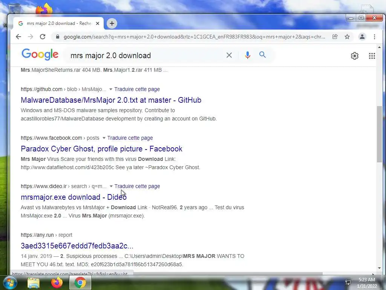Click 'Traduire cette page' for Dideo result
Image resolution: width=386 pixels, height=290 pixels.
pyautogui.click(x=137, y=186)
